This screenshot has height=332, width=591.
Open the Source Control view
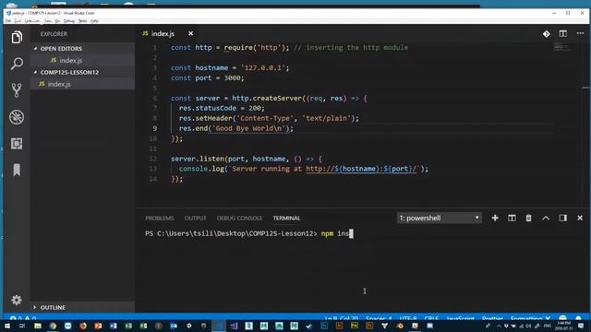click(x=17, y=90)
